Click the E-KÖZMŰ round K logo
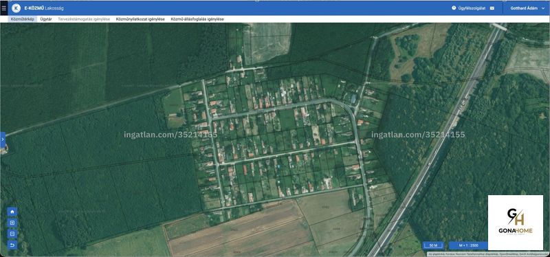Viewport: 550px width, 257px height. pyautogui.click(x=16, y=8)
